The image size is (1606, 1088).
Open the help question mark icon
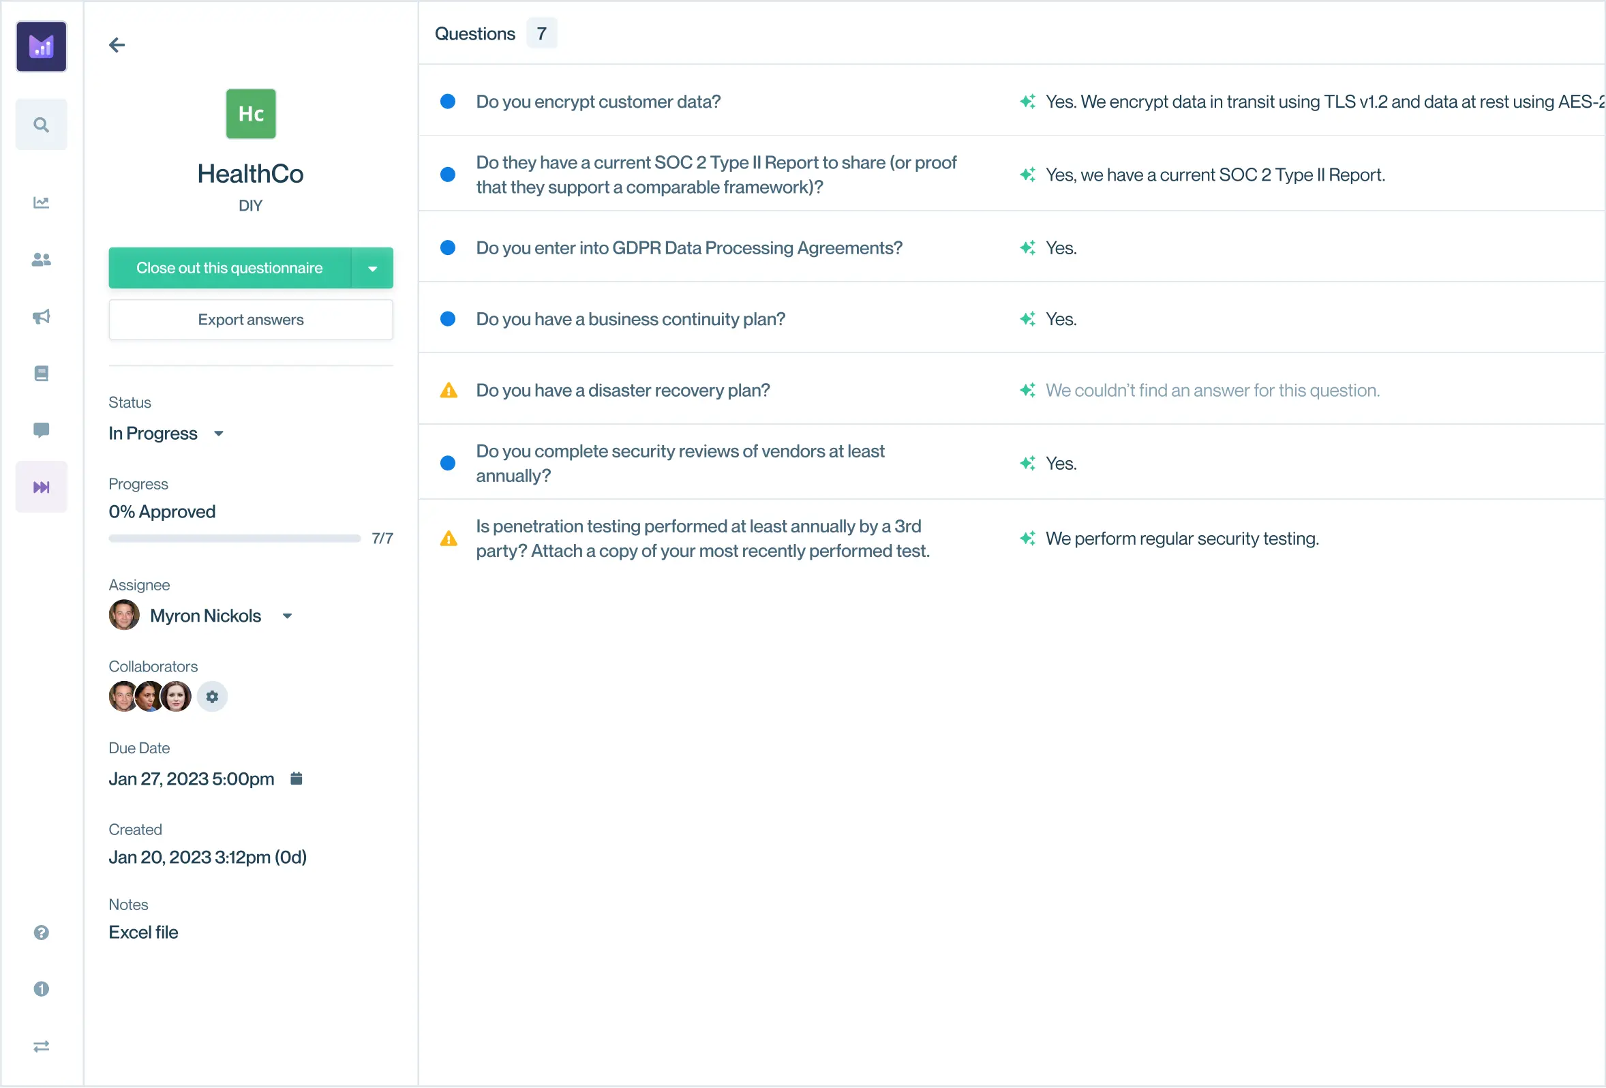pyautogui.click(x=42, y=933)
